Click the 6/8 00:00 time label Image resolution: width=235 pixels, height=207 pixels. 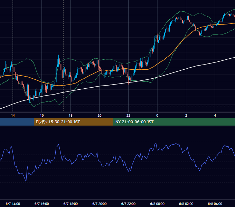pos(157,204)
